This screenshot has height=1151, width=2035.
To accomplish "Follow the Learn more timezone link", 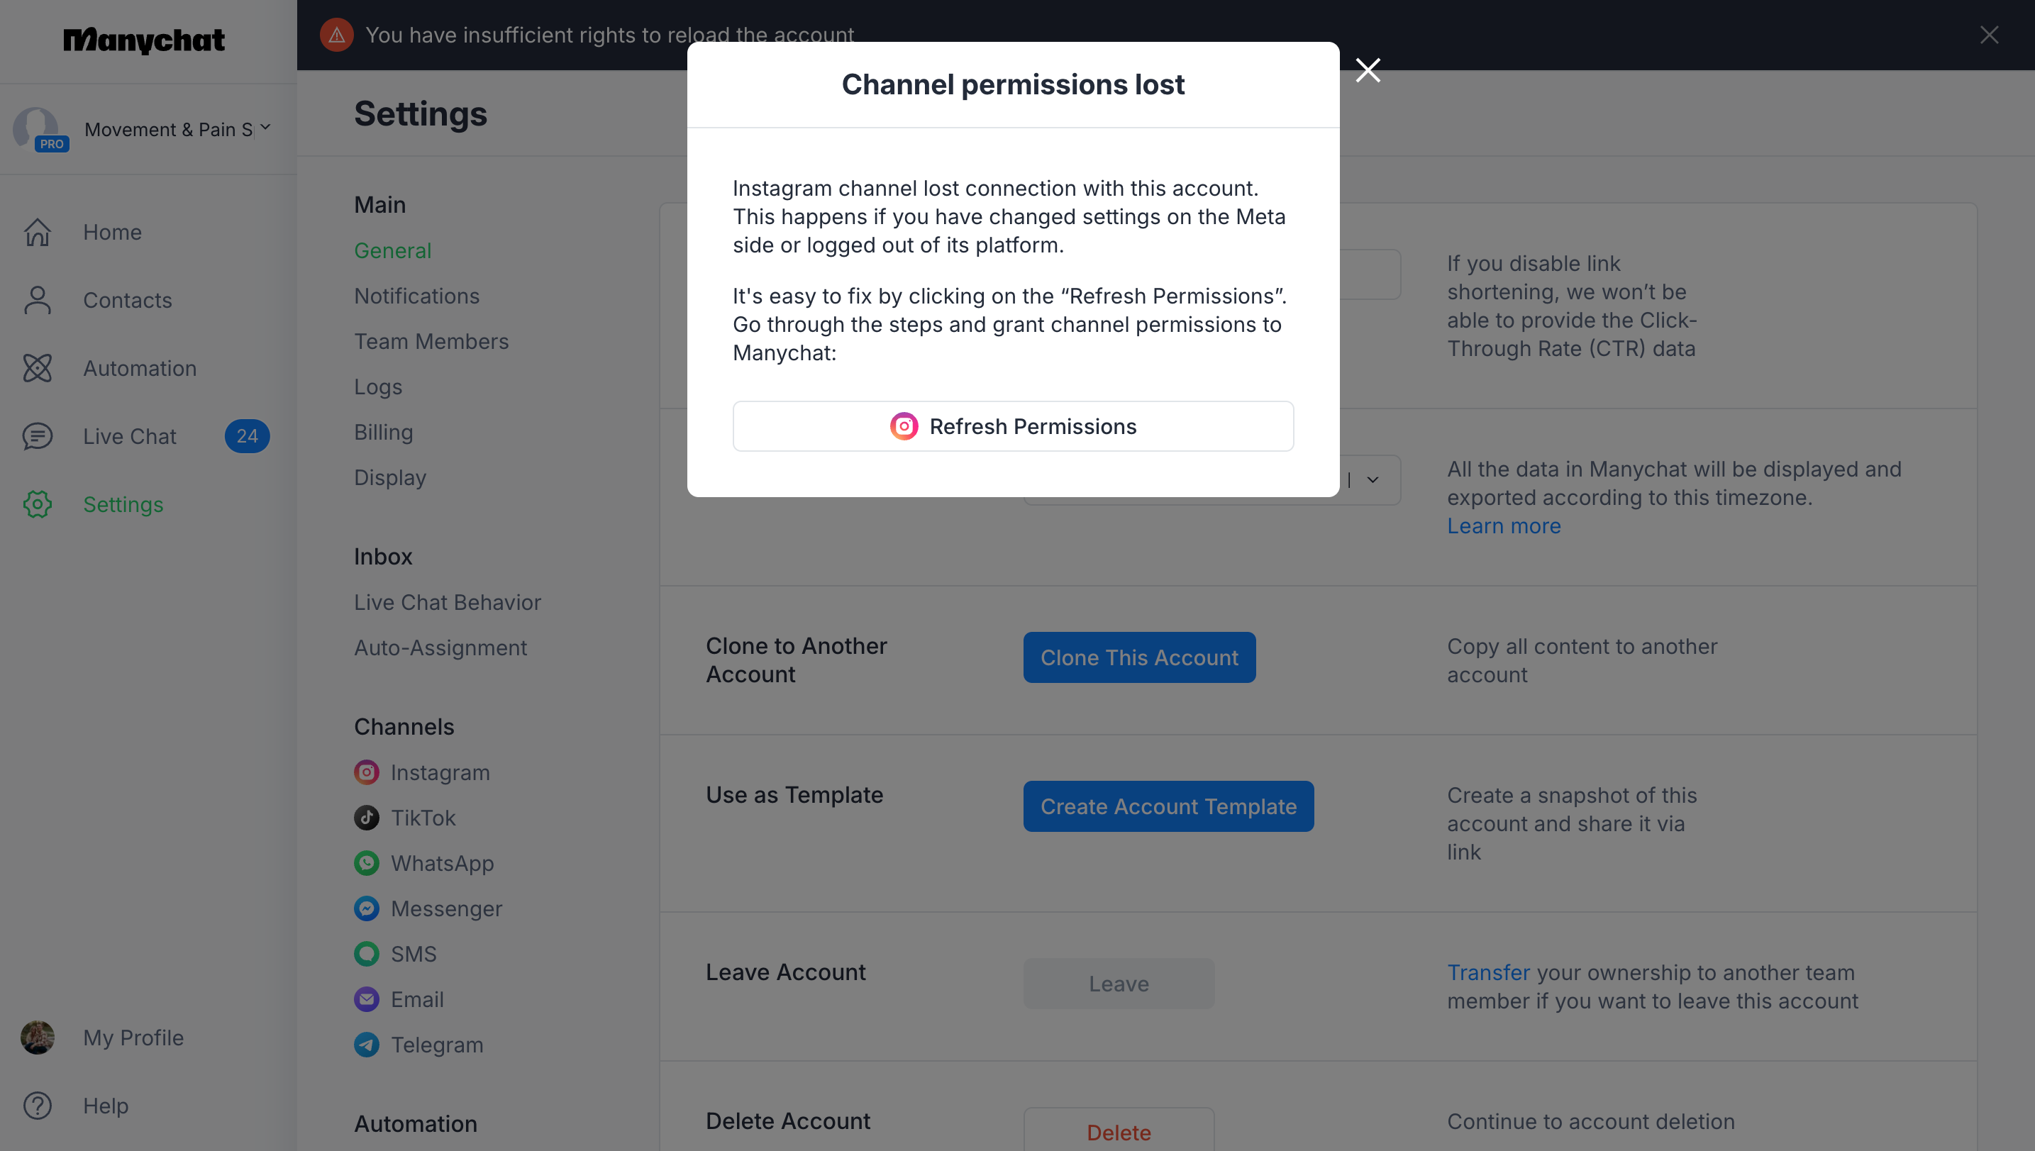I will click(x=1504, y=526).
